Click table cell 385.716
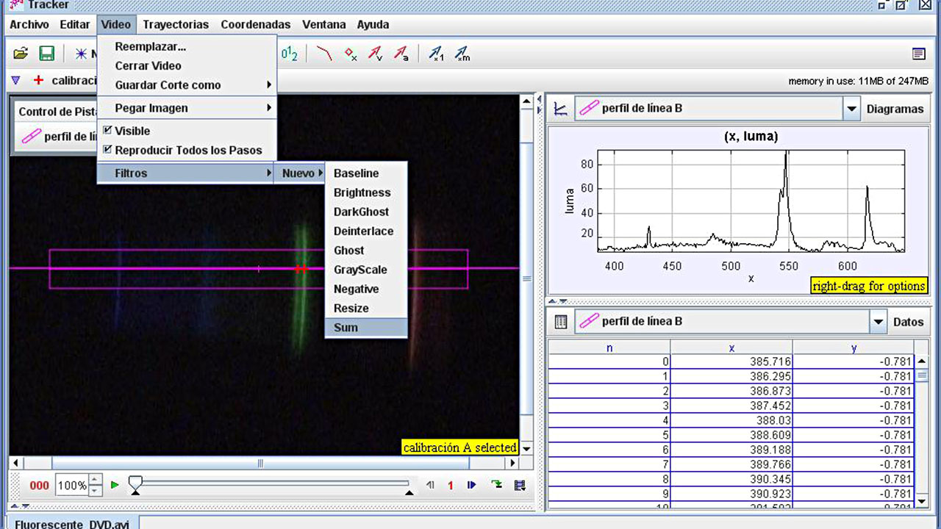Viewport: 941px width, 529px height. point(731,361)
